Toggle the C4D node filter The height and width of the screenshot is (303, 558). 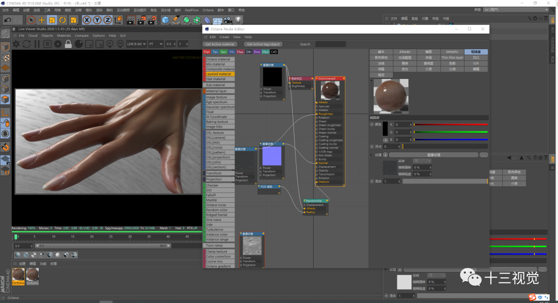click(x=274, y=52)
